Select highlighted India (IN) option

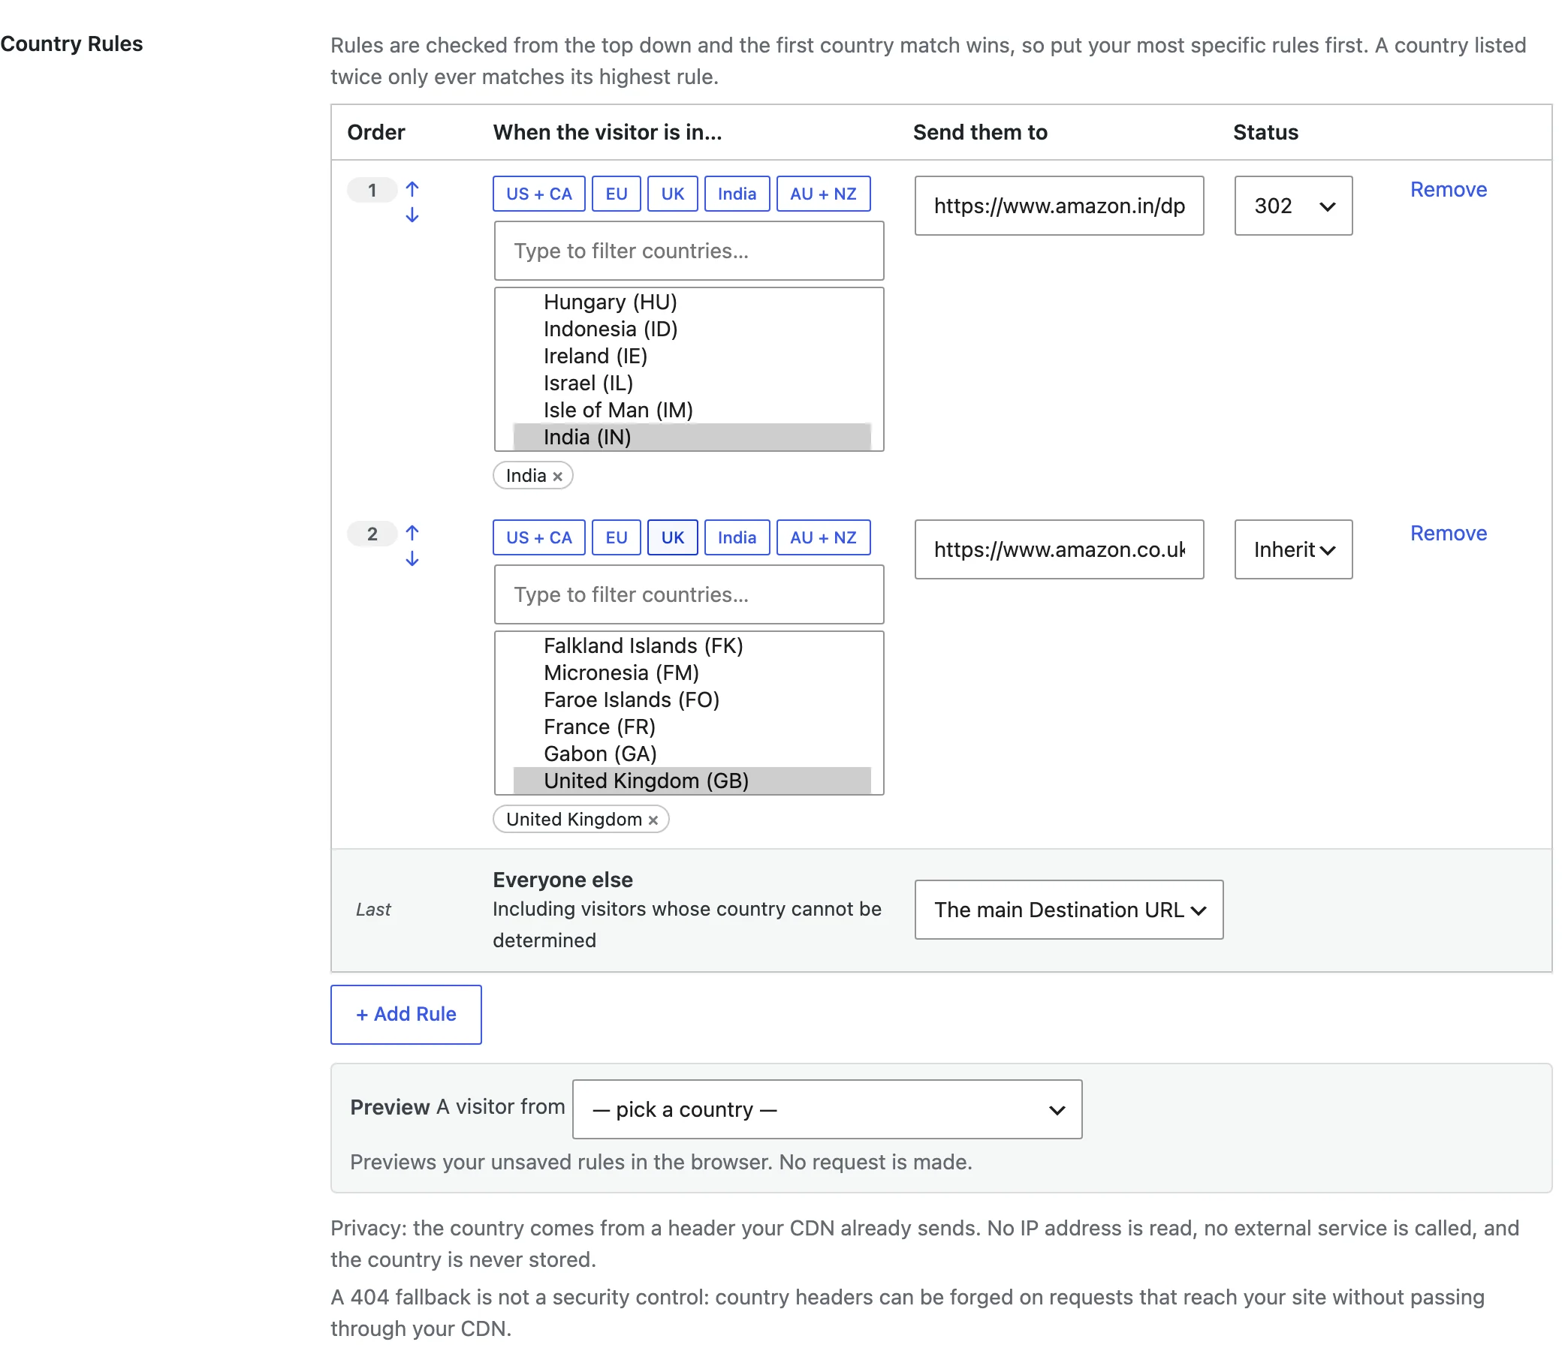click(692, 437)
